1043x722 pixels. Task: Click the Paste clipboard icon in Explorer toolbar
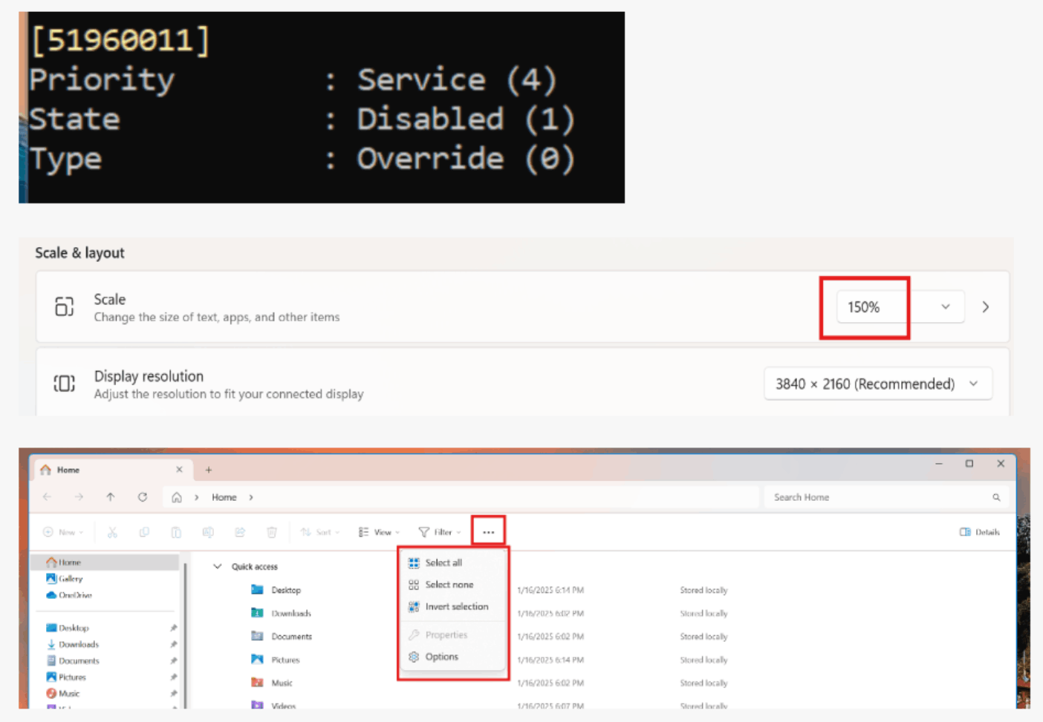(x=176, y=532)
